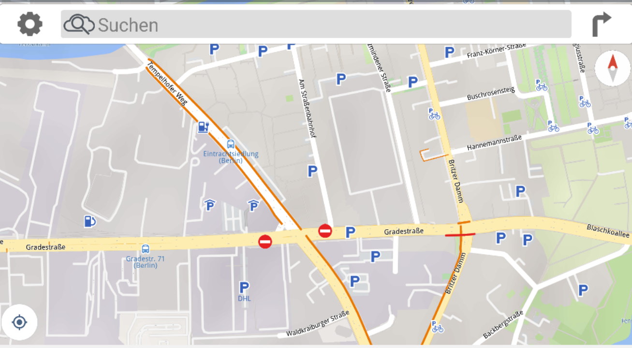Select the Waldkraiburger Straße label
Image resolution: width=632 pixels, height=348 pixels.
coord(318,324)
